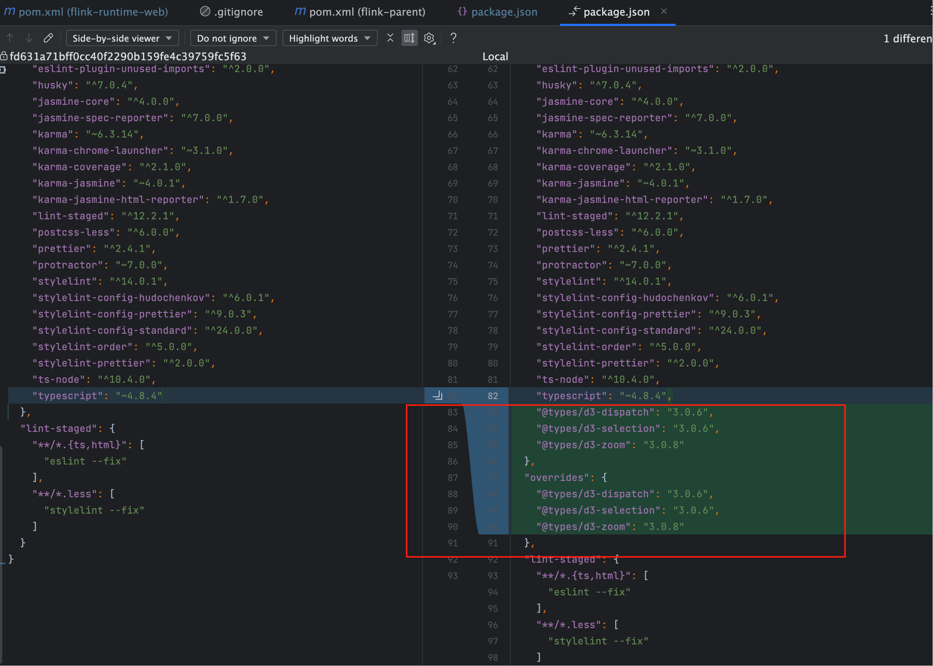
Task: Open the .gitignore tab
Action: 231,12
